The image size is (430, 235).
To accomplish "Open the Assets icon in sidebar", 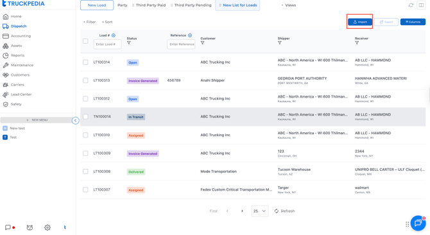I will [6, 46].
